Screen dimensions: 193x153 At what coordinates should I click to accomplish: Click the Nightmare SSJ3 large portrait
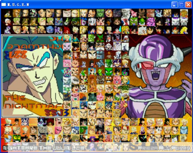click(x=36, y=76)
